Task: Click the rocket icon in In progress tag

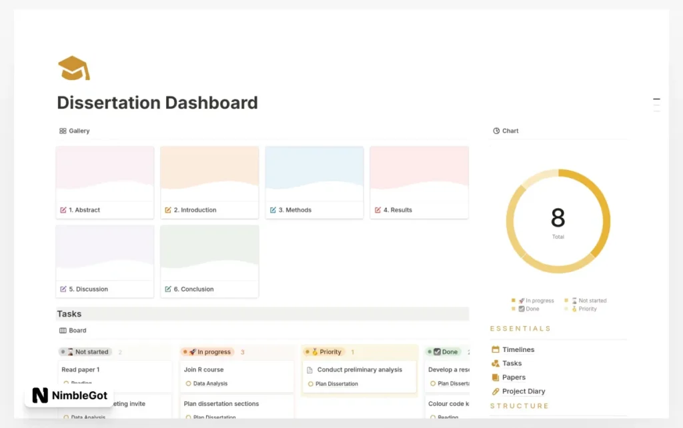Action: (x=193, y=352)
